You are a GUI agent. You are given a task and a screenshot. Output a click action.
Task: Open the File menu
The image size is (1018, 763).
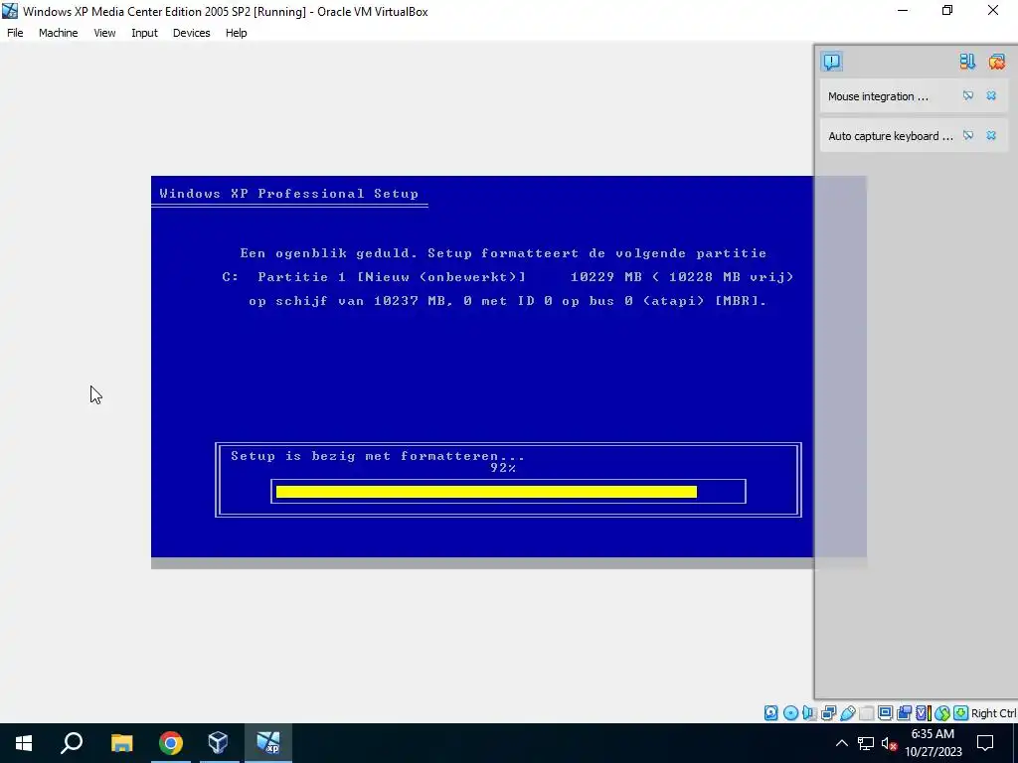15,33
